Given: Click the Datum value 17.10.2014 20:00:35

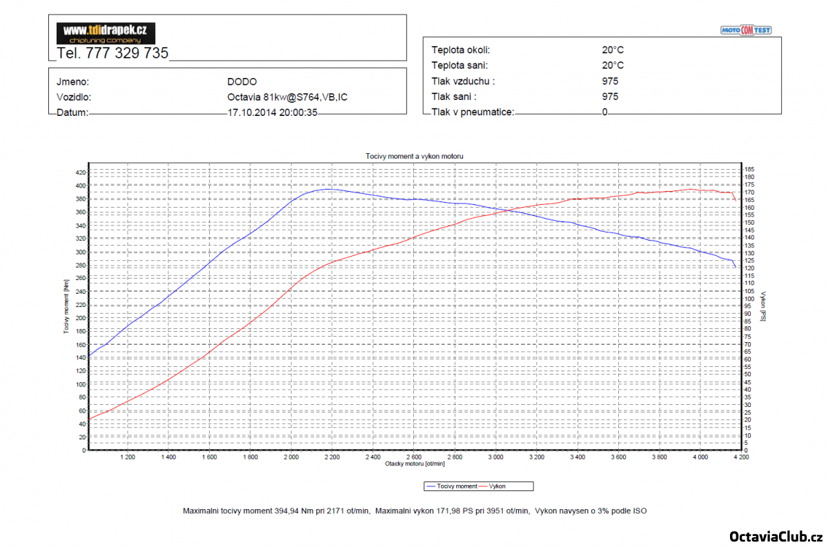Looking at the screenshot, I should [272, 112].
